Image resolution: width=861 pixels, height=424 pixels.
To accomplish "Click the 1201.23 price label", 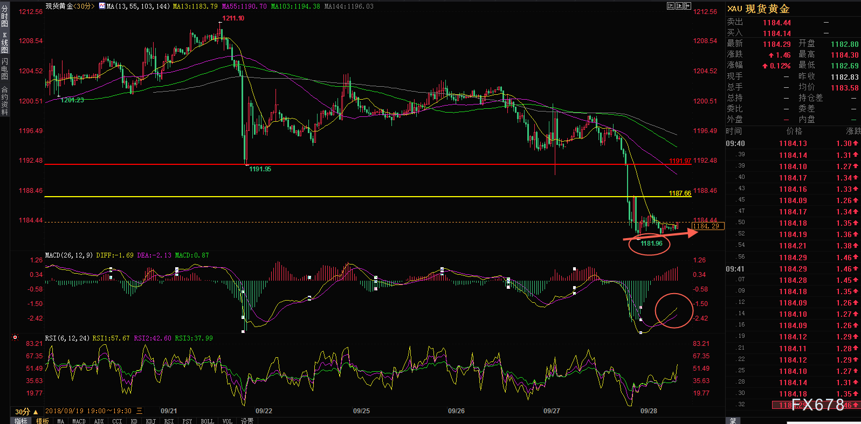I will click(72, 100).
